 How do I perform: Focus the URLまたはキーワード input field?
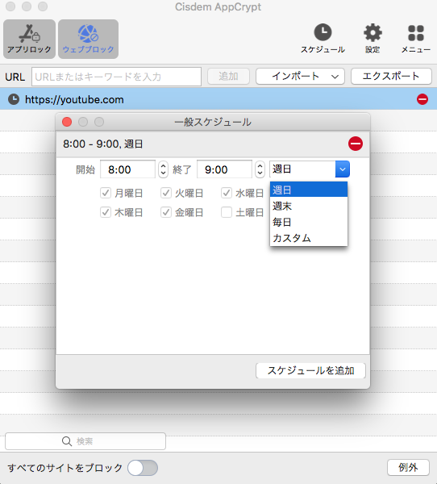pyautogui.click(x=116, y=77)
